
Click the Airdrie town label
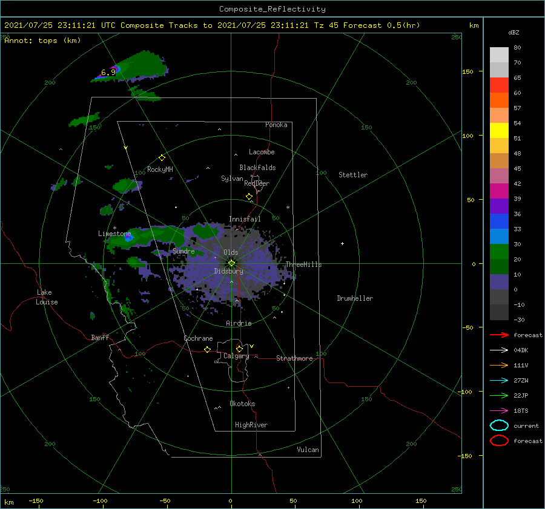point(239,323)
